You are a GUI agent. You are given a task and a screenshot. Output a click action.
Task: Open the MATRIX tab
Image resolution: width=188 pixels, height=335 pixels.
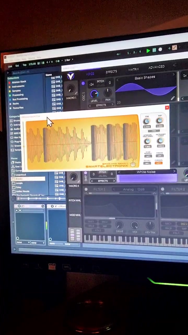pyautogui.click(x=133, y=69)
